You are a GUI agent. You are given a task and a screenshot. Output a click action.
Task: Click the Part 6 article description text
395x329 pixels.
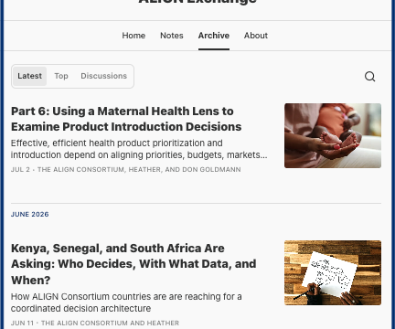139,149
